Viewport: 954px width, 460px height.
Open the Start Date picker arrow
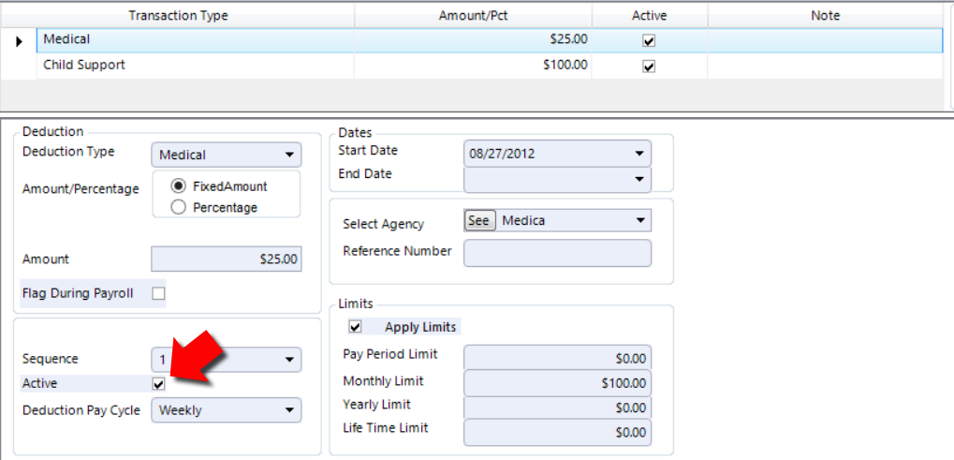pyautogui.click(x=638, y=154)
